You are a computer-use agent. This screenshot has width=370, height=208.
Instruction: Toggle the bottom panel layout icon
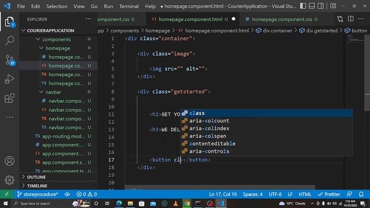(312, 6)
